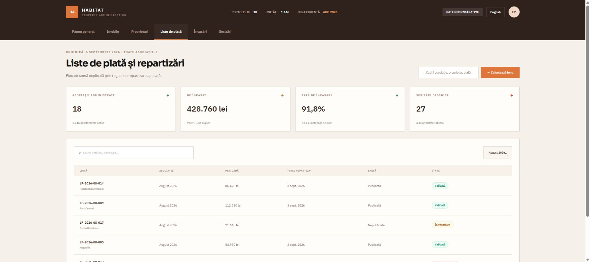
Task: Click the 86.420 lei amount
Action: [x=232, y=186]
